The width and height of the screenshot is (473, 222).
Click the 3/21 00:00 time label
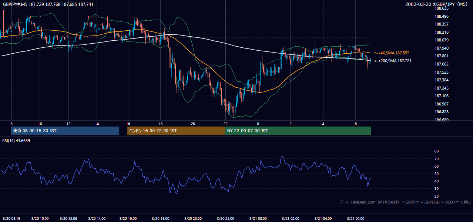click(258, 219)
